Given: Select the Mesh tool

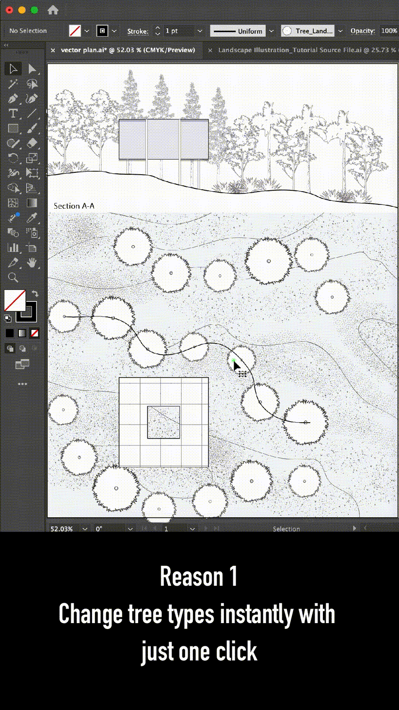Looking at the screenshot, I should pyautogui.click(x=13, y=203).
